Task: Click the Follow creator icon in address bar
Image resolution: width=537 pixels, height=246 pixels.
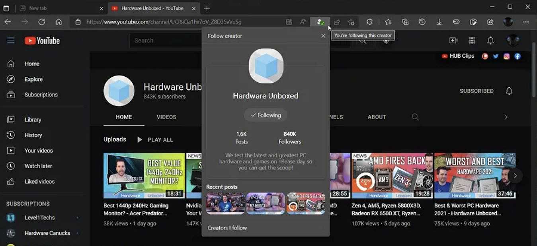Action: coord(320,22)
